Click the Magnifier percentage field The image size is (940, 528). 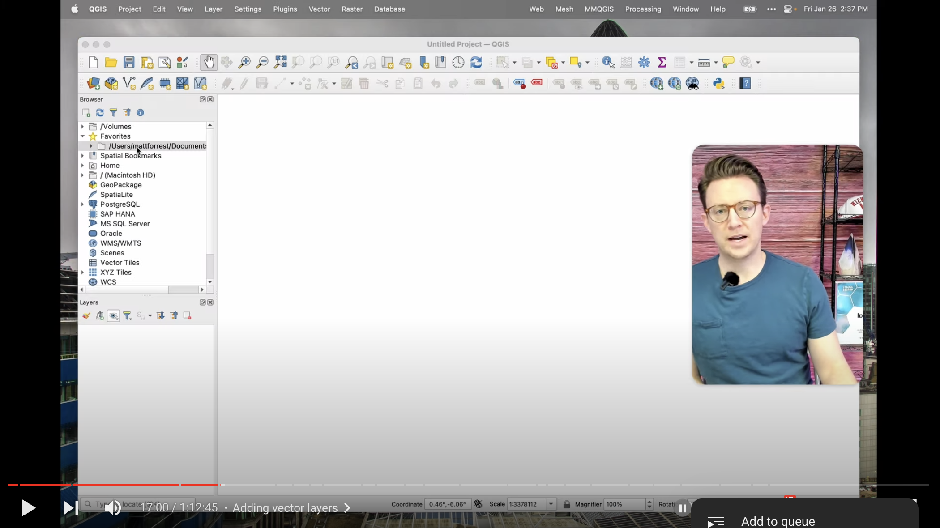point(625,504)
